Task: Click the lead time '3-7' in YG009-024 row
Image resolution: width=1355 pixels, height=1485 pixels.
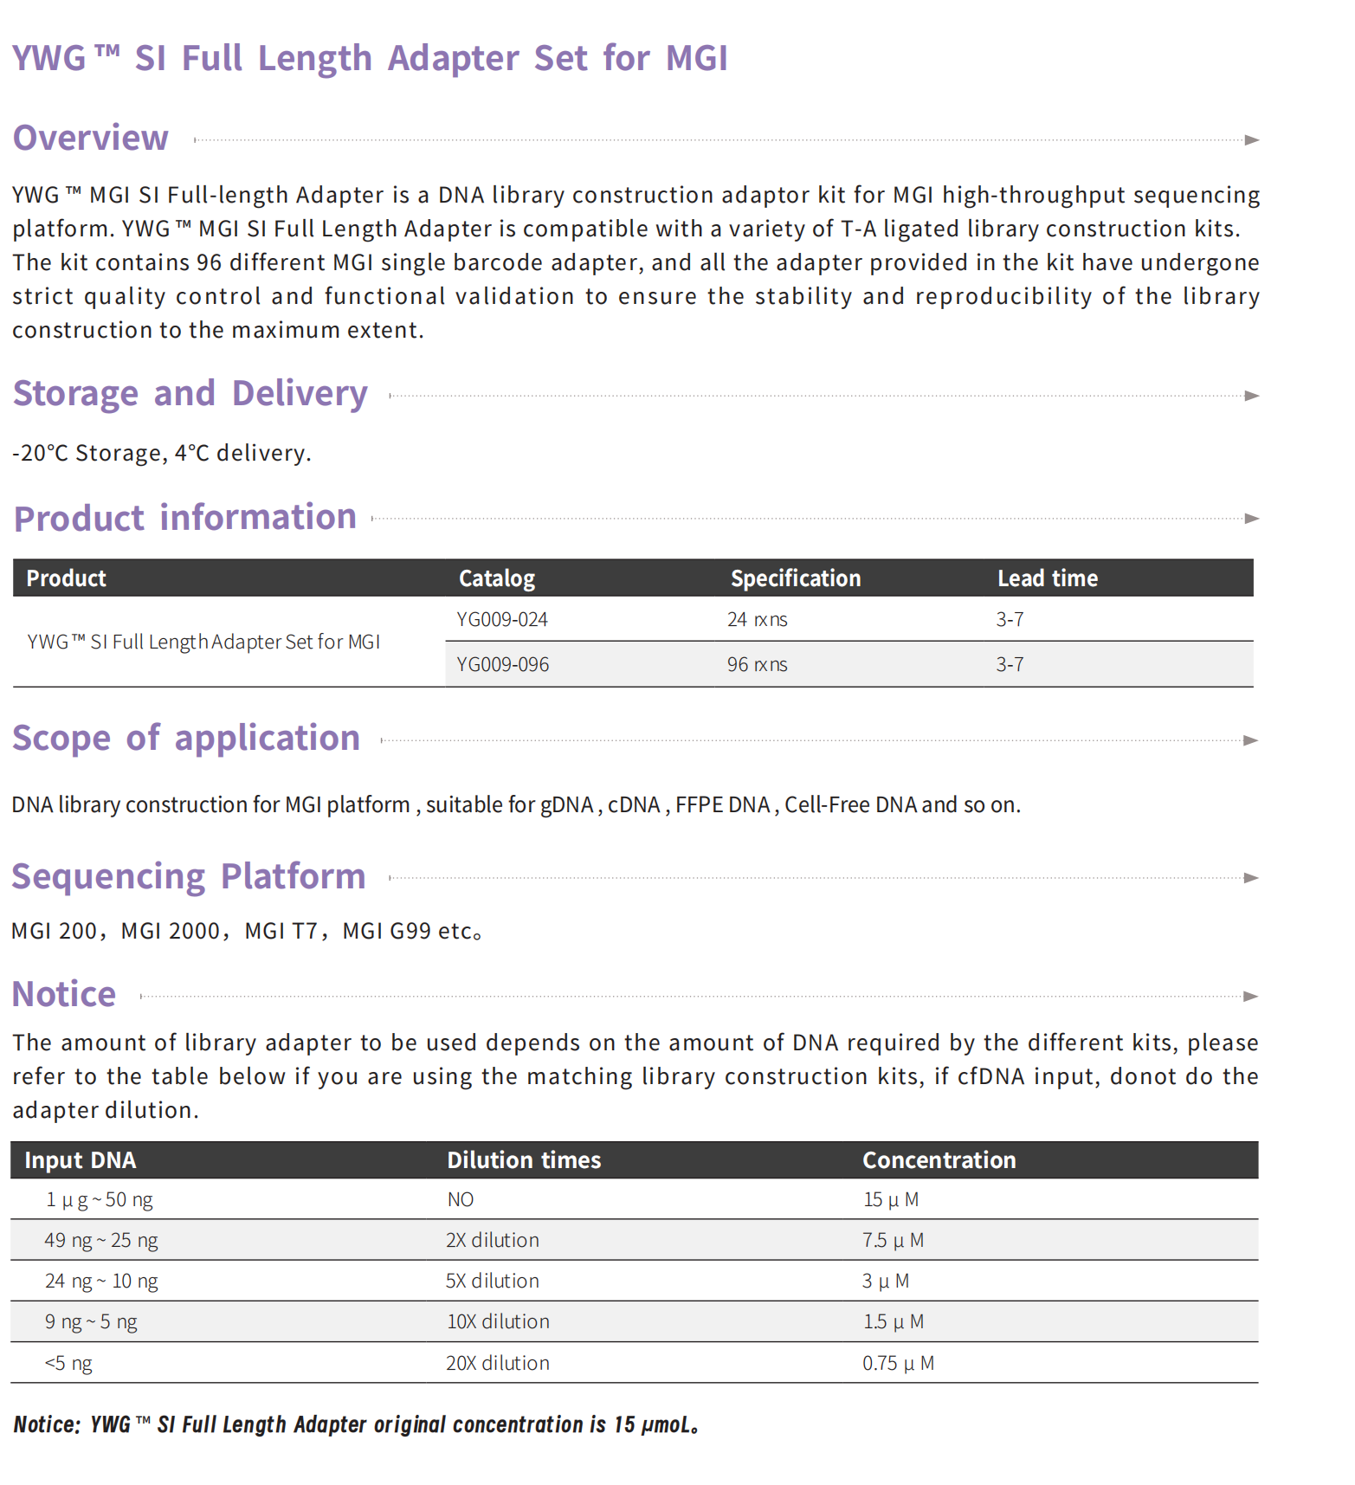Action: tap(1010, 620)
